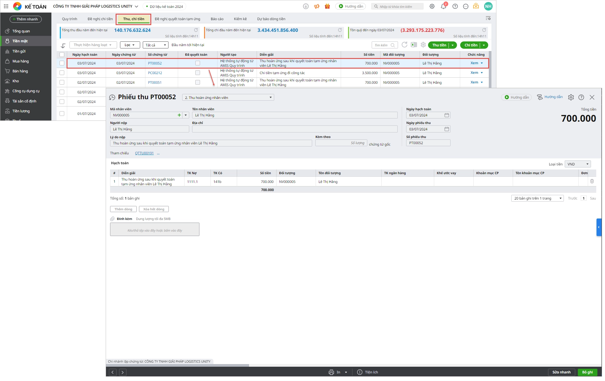Select row checkbox dated 01/07/2024
605x381 pixels.
tap(62, 113)
